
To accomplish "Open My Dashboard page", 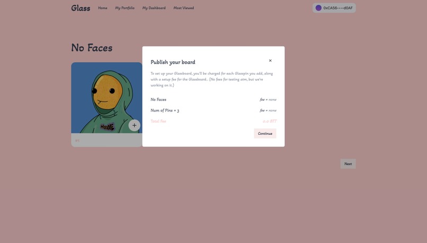I will tap(154, 8).
